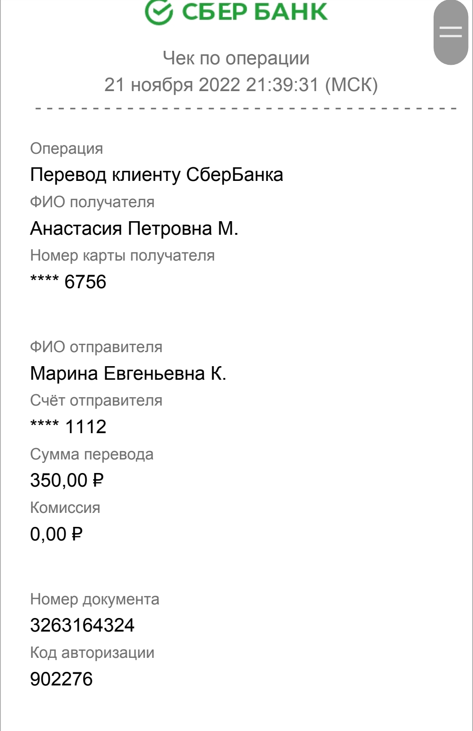
Task: Click the 'Сумма перевода' label
Action: (x=92, y=455)
